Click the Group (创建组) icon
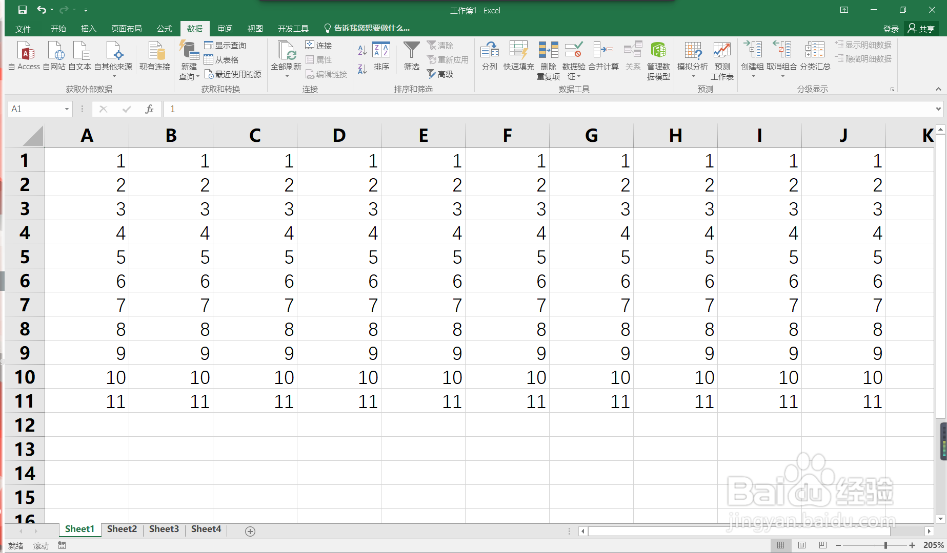 pos(752,51)
